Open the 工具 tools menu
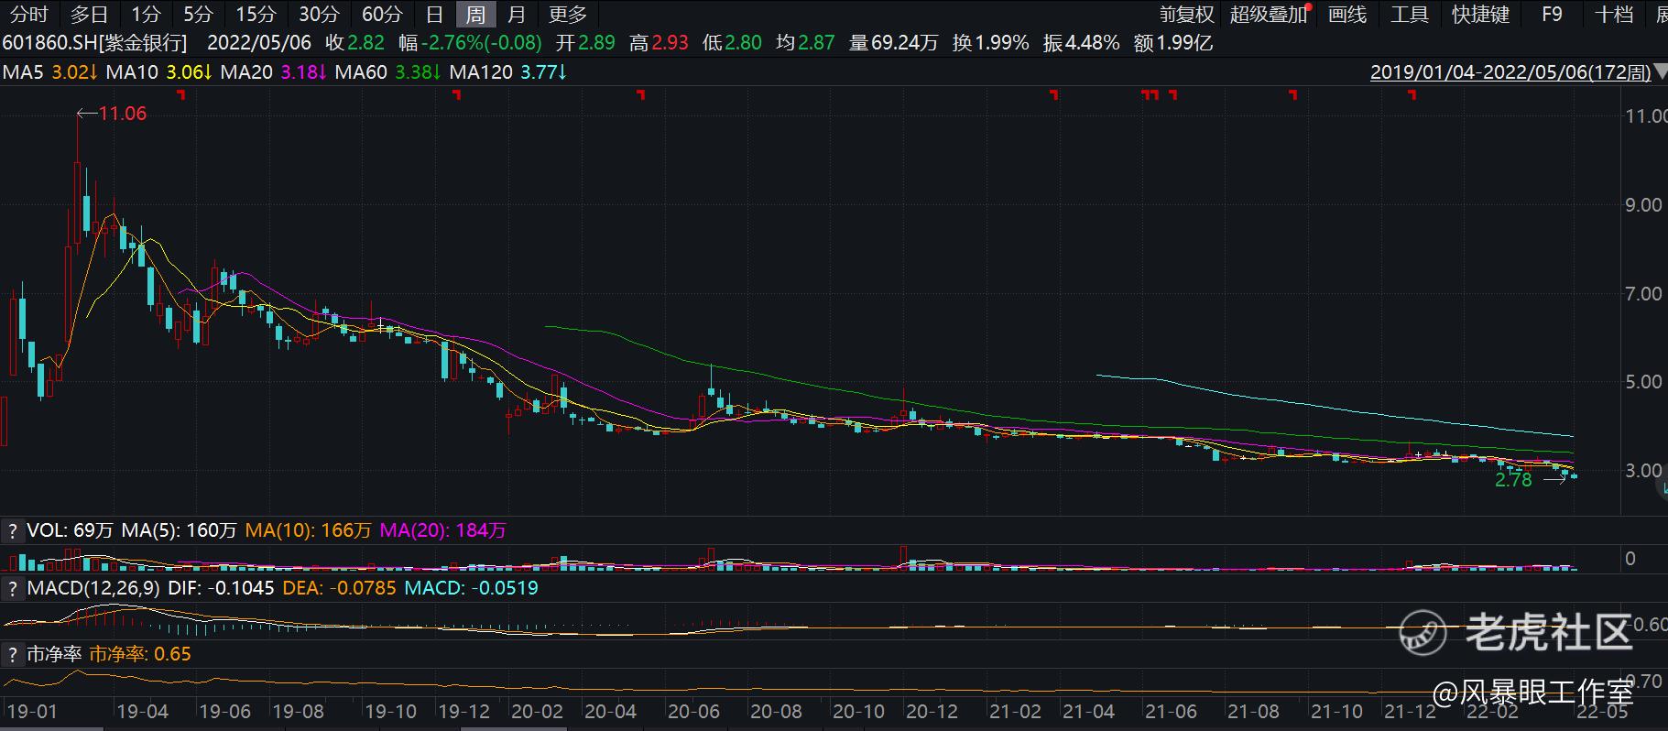The image size is (1668, 731). tap(1409, 14)
